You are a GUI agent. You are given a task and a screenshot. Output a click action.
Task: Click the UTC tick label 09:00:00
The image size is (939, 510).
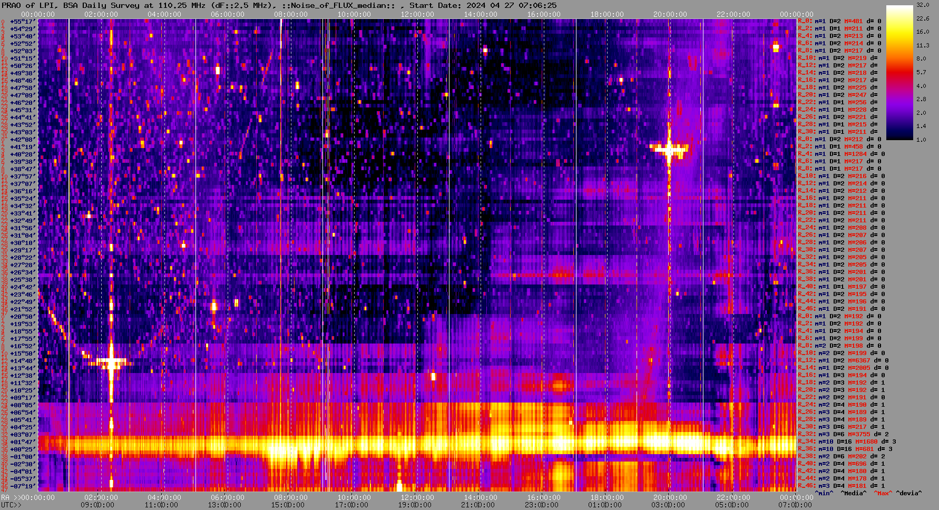tap(97, 505)
